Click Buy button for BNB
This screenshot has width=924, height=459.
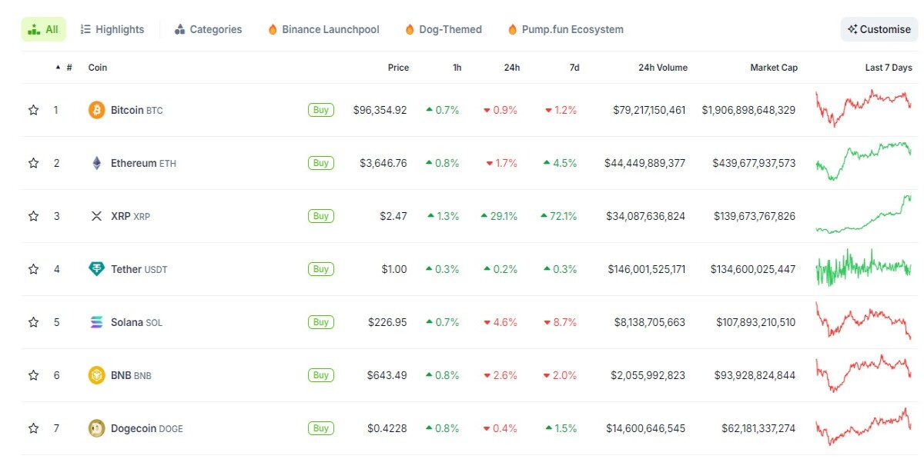point(321,375)
